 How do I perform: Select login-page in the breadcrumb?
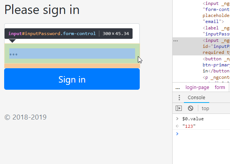[197, 87]
